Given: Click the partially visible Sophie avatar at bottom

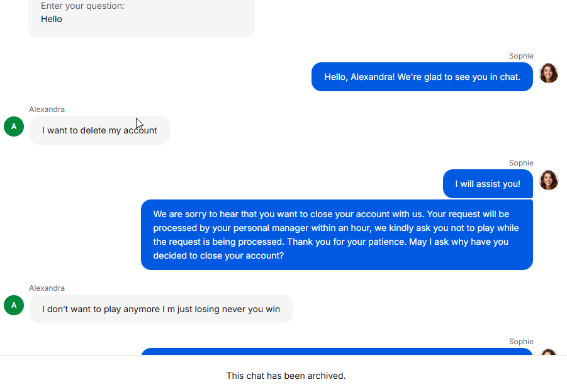Looking at the screenshot, I should click(x=549, y=352).
